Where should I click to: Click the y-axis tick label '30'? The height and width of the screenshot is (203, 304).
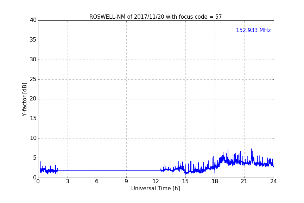point(33,60)
